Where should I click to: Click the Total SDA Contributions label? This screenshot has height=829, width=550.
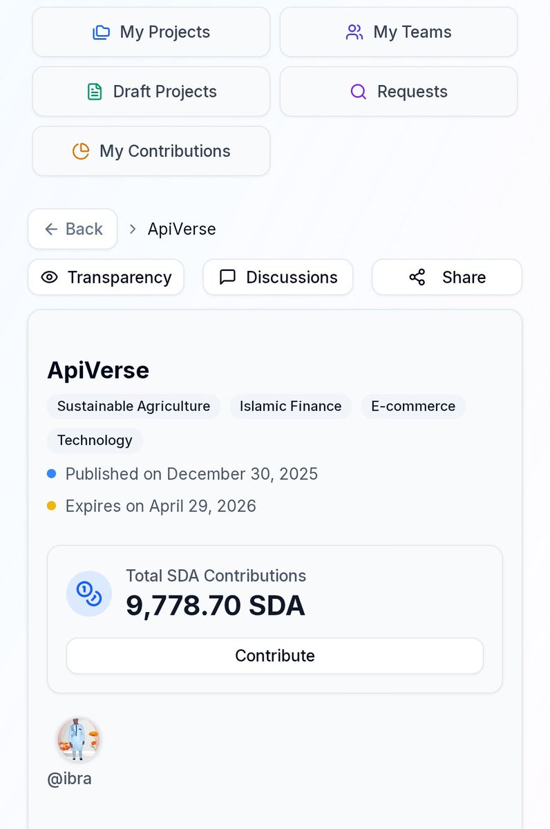216,575
